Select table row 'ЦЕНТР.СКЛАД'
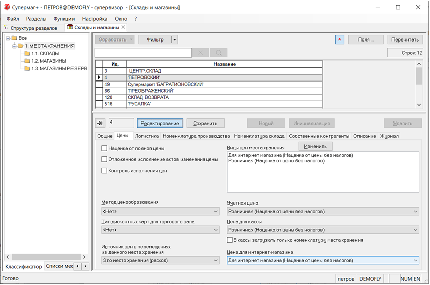This screenshot has width=430, height=285. point(209,71)
